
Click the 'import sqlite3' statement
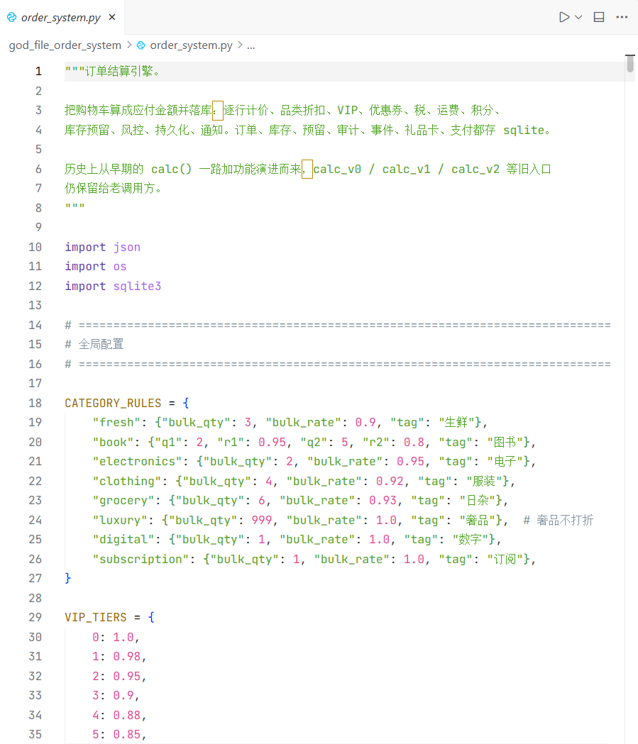(113, 286)
